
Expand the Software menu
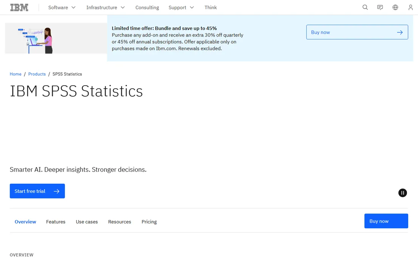tap(62, 8)
